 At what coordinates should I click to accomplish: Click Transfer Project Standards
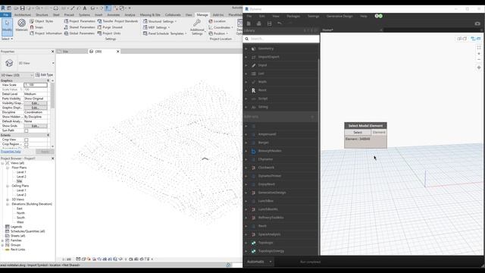[117, 21]
